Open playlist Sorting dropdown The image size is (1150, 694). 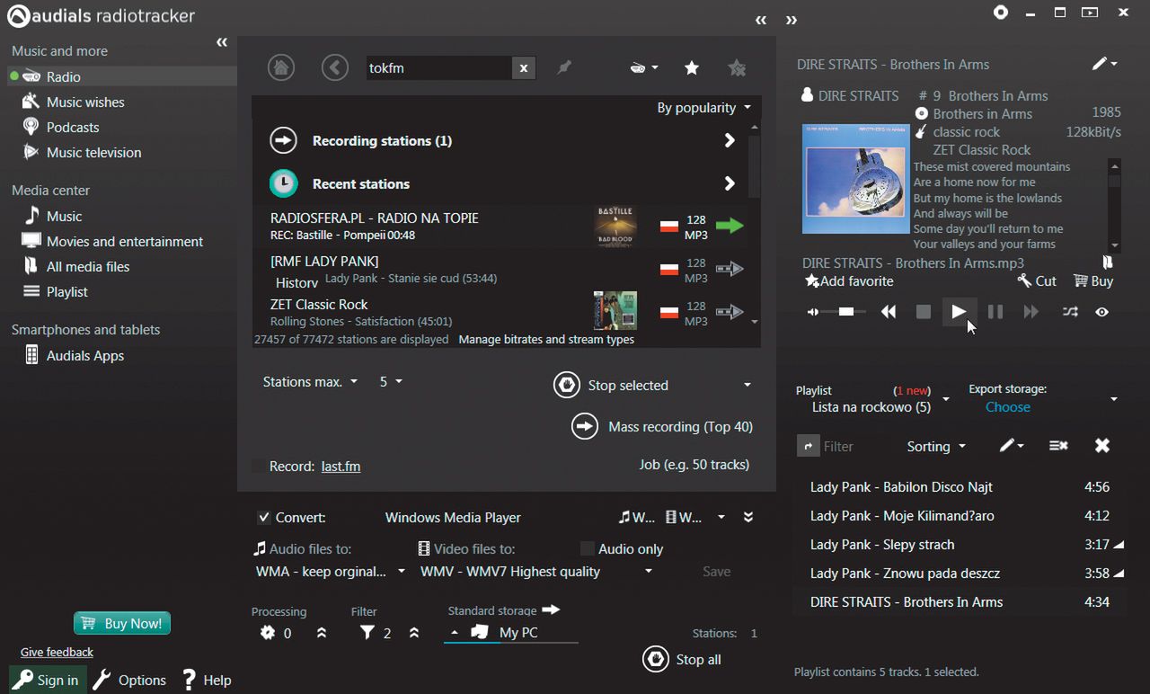click(x=936, y=447)
